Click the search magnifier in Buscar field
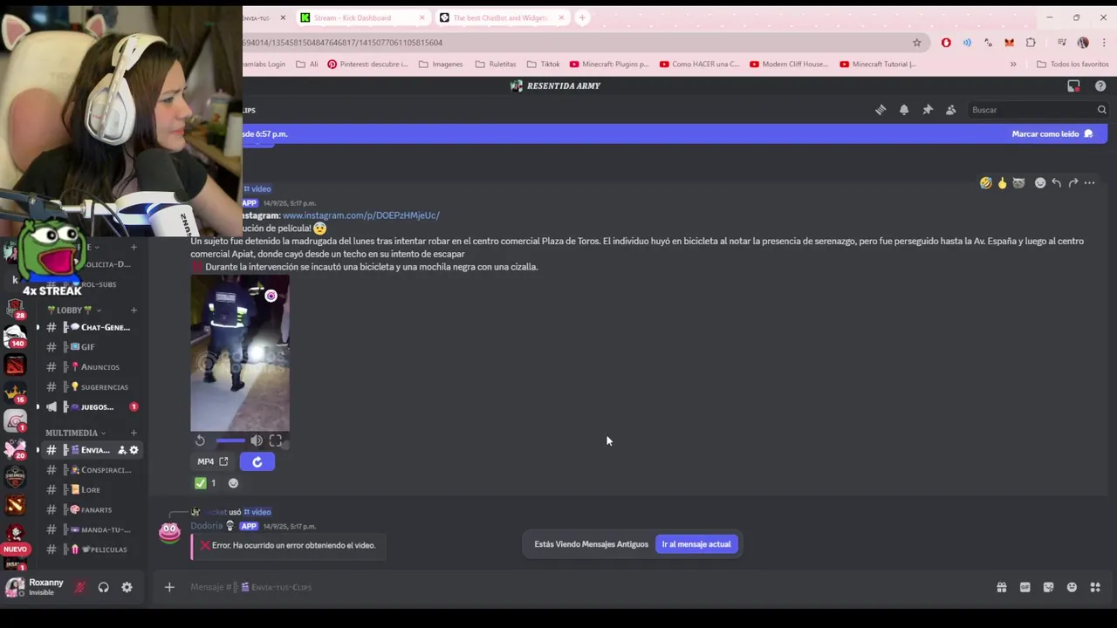Screen dimensions: 1117x628 pyautogui.click(x=1101, y=110)
